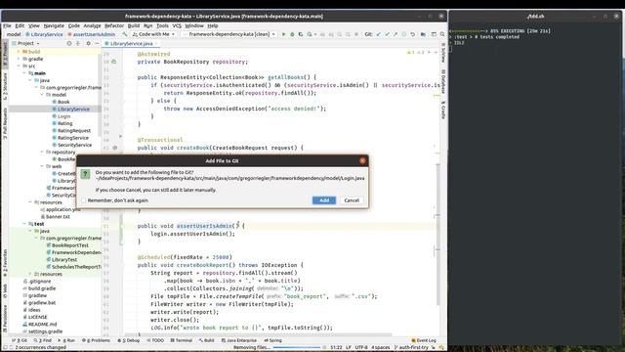Click the Run green play icon
625x352 pixels.
pyautogui.click(x=284, y=34)
